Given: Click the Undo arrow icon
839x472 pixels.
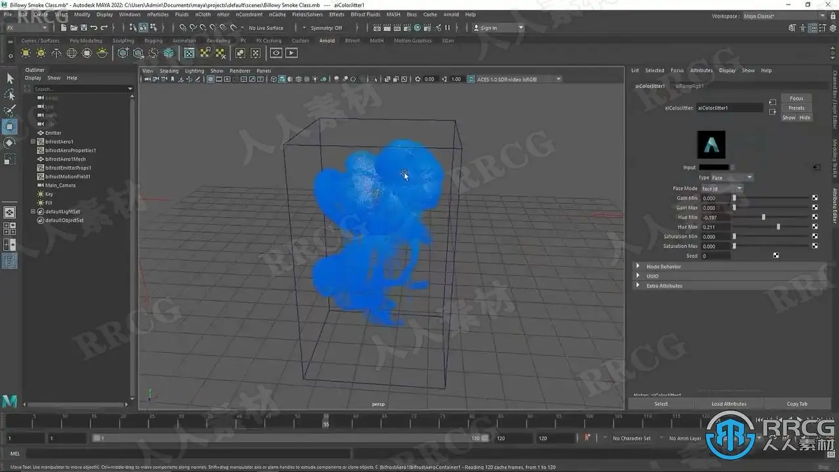Looking at the screenshot, I should (94, 28).
